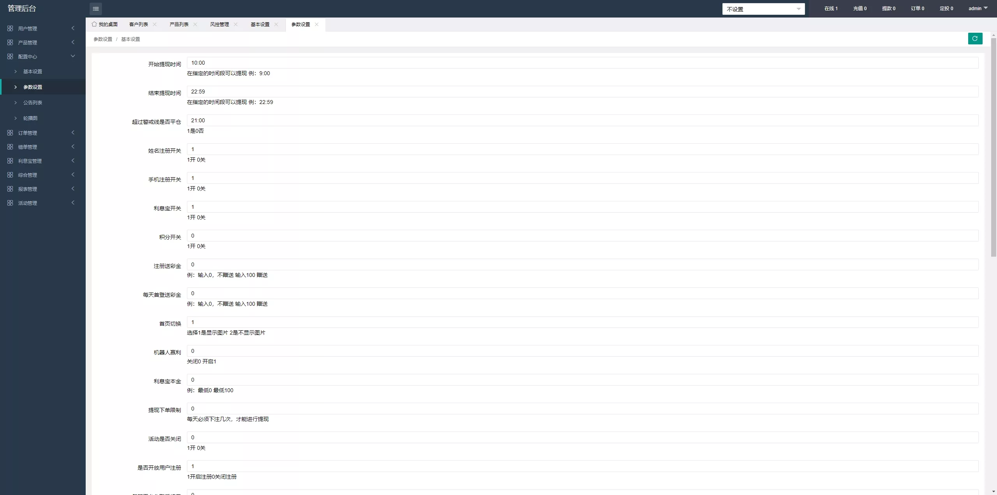The height and width of the screenshot is (495, 997).
Task: Click the grid icon beside 产品管理
Action: [10, 42]
